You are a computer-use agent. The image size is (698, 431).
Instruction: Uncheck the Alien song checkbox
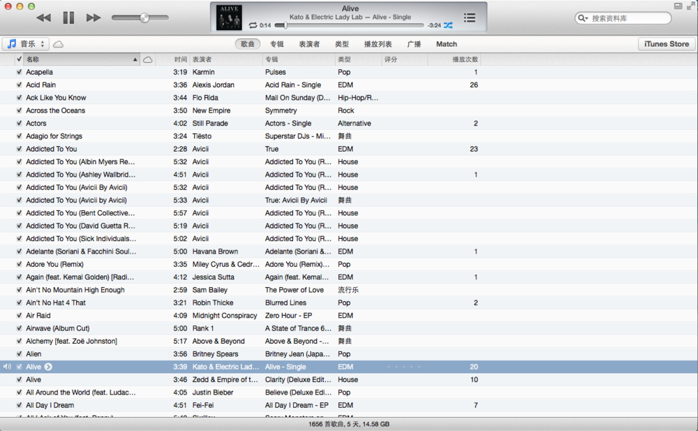(x=19, y=354)
